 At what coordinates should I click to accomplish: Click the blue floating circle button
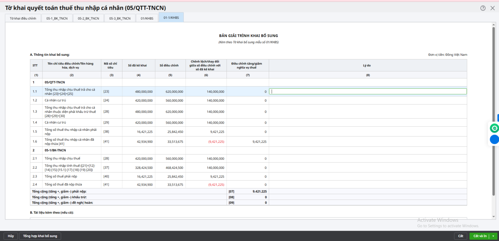[x=494, y=139]
